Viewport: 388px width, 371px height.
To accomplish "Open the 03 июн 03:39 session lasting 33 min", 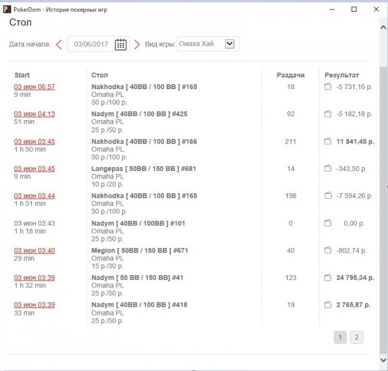I will click(34, 305).
